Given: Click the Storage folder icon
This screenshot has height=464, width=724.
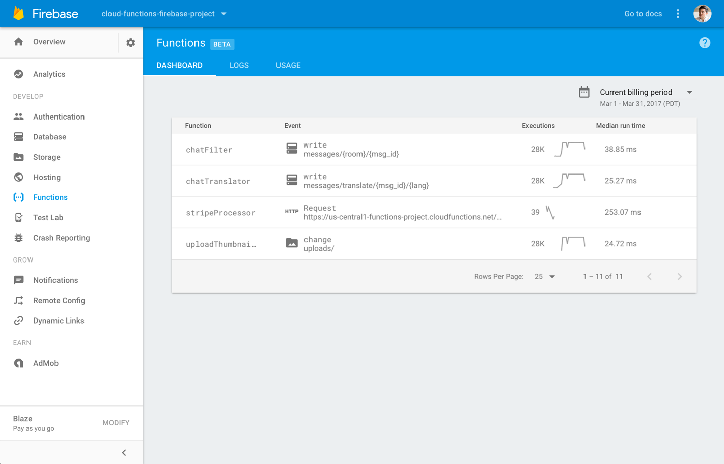Looking at the screenshot, I should (x=19, y=157).
